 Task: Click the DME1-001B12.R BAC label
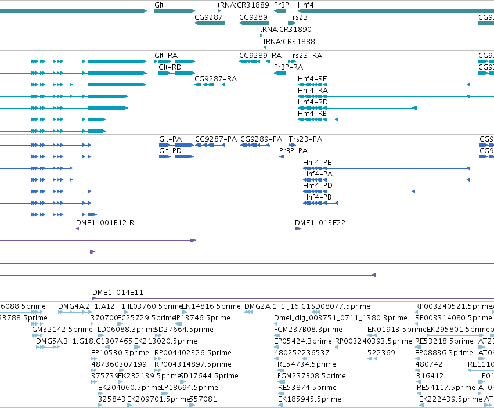tap(105, 223)
